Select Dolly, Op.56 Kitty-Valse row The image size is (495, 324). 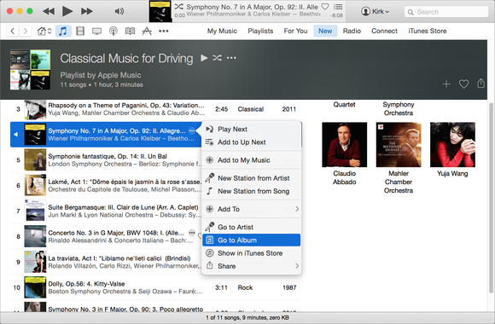156,287
